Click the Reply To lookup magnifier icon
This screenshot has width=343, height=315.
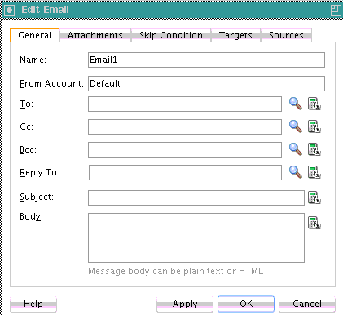tap(296, 172)
